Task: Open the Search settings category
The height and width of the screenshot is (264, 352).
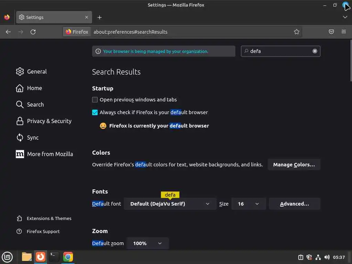Action: (30, 104)
